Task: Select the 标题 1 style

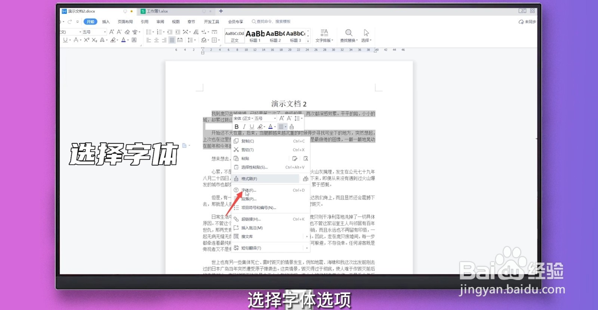Action: point(255,36)
